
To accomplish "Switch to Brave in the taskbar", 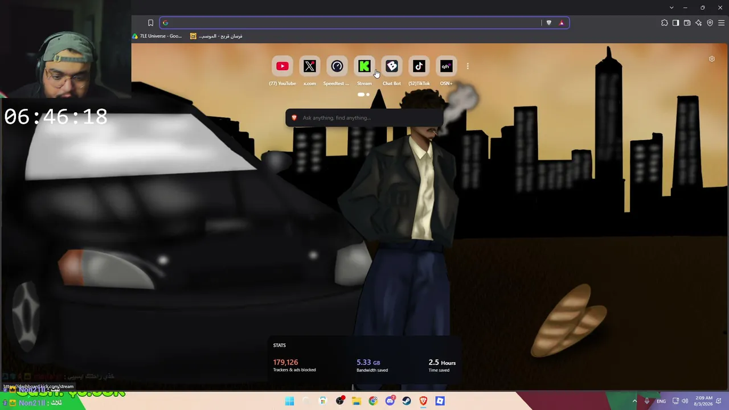I will 423,401.
